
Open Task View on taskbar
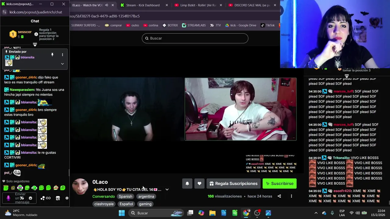point(190,213)
